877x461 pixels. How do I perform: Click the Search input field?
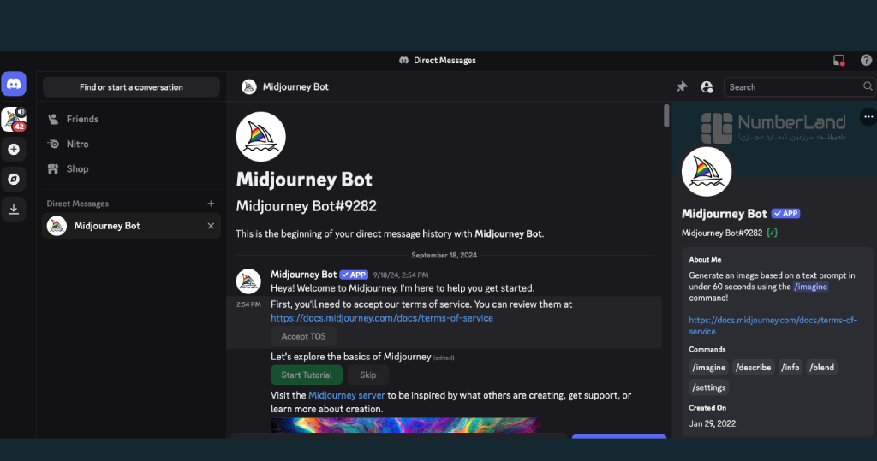tap(792, 86)
